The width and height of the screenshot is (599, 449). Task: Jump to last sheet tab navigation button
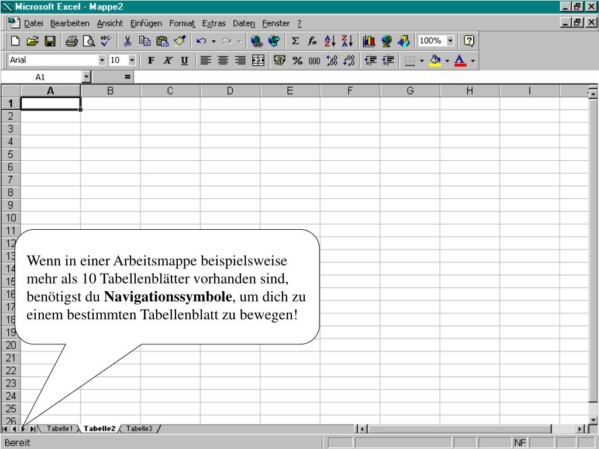click(x=33, y=429)
